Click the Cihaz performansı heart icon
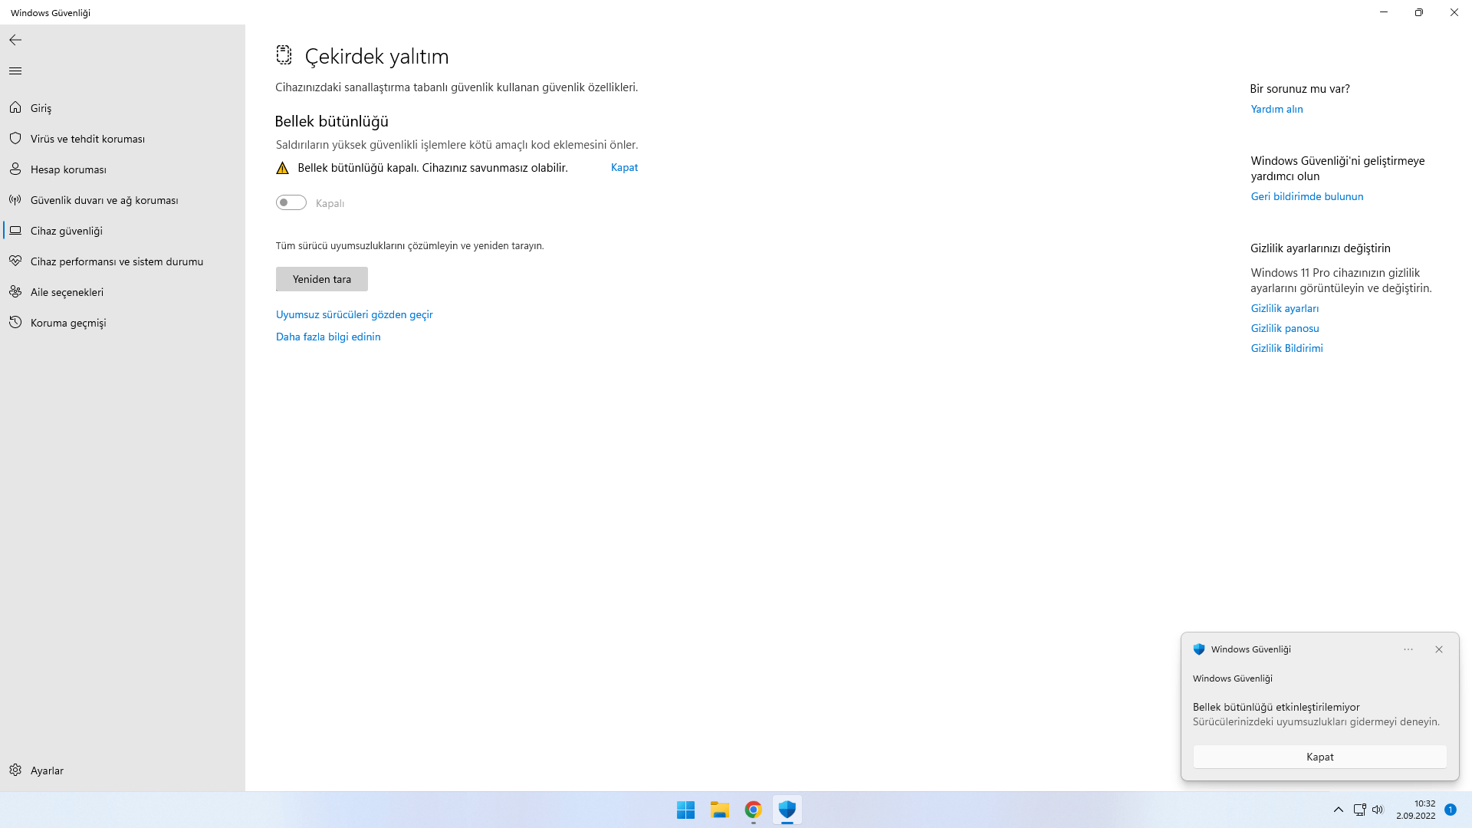 pyautogui.click(x=15, y=261)
